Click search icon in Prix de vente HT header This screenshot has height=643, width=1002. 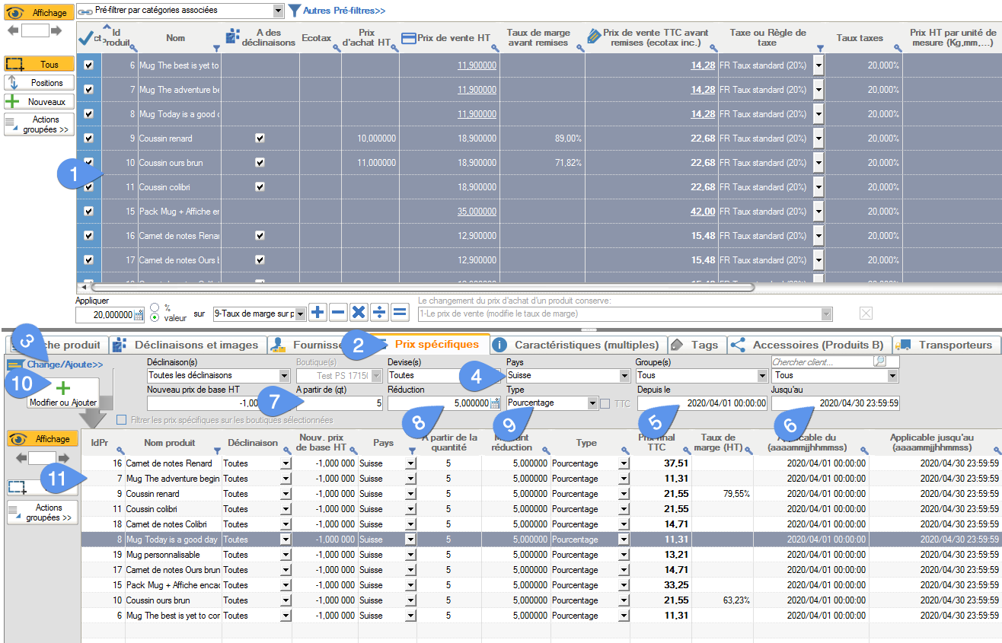point(495,49)
